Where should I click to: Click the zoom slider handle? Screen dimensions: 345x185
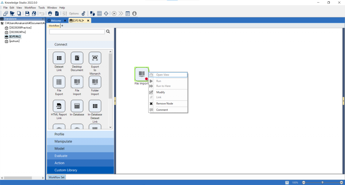pos(322,183)
